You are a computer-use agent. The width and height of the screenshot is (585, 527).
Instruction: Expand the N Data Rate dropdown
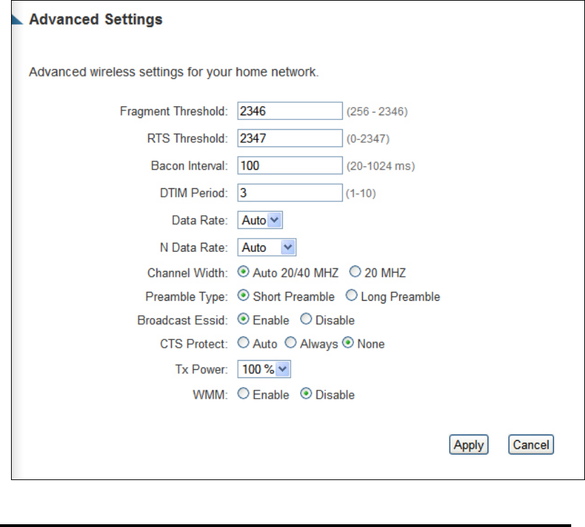tap(267, 247)
